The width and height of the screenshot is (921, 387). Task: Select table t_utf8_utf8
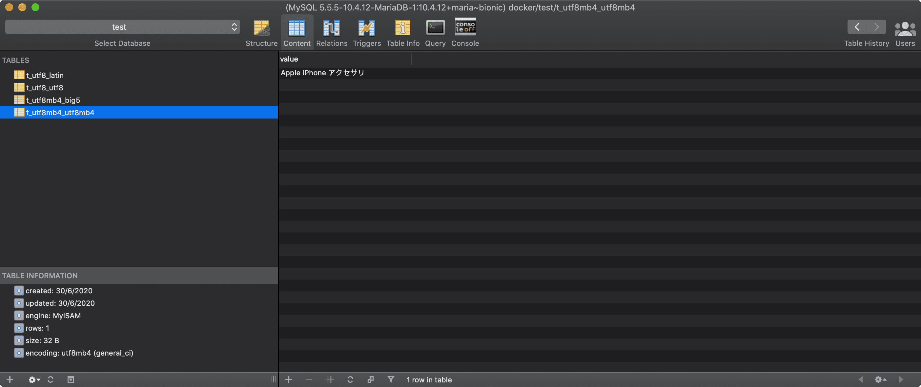[139, 88]
